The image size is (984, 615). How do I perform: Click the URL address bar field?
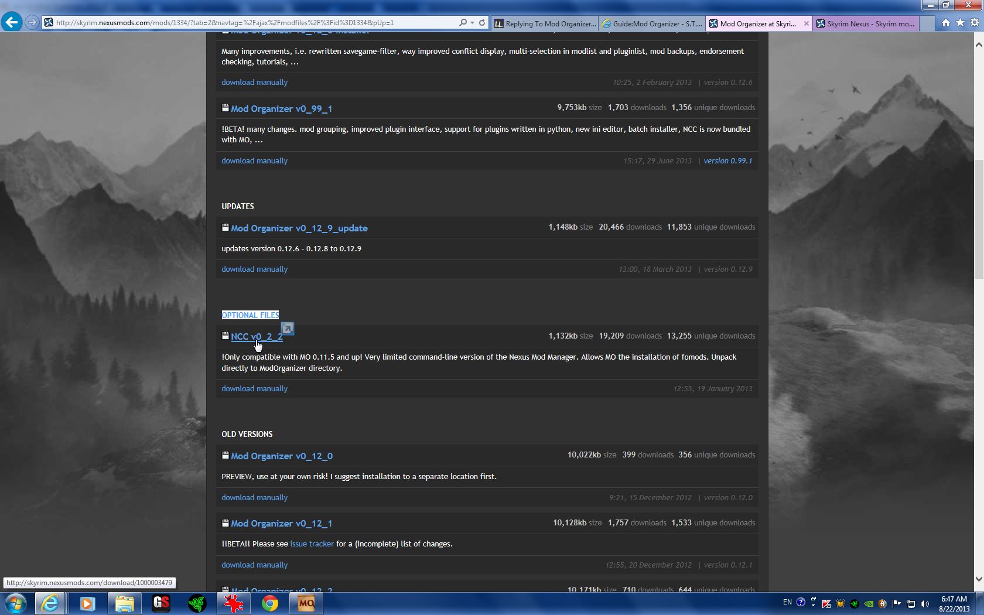coord(252,23)
